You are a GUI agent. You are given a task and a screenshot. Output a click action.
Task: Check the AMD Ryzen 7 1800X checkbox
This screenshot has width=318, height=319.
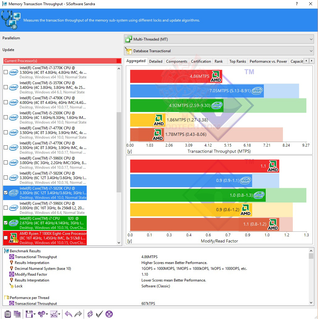[x=6, y=238]
